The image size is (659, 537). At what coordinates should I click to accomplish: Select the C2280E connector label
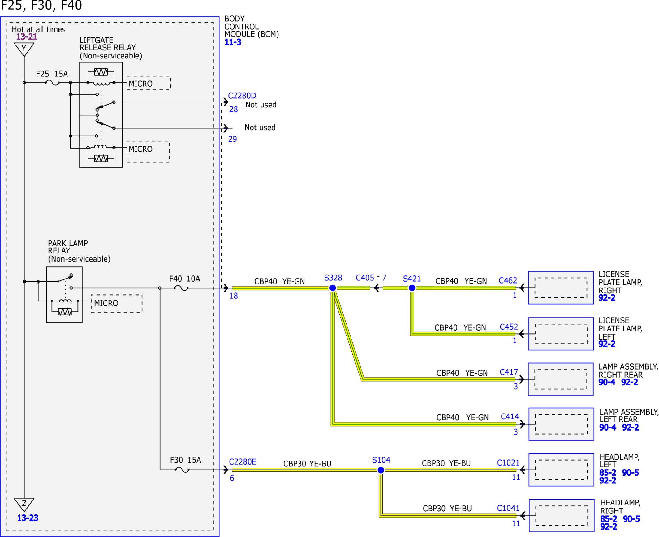tap(243, 462)
